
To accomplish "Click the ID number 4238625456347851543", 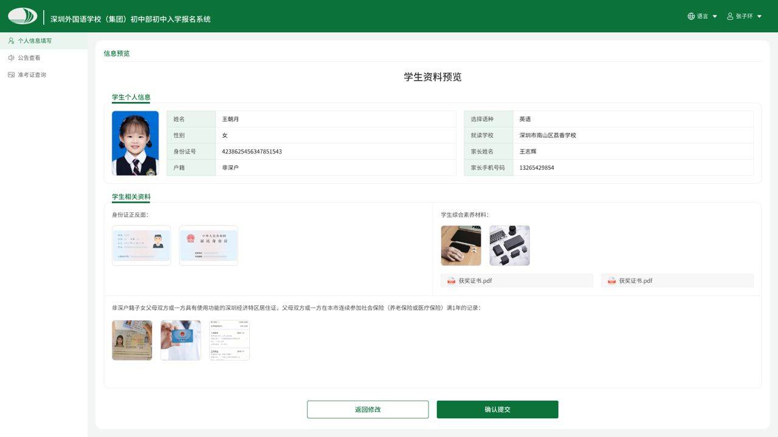I will (x=252, y=152).
